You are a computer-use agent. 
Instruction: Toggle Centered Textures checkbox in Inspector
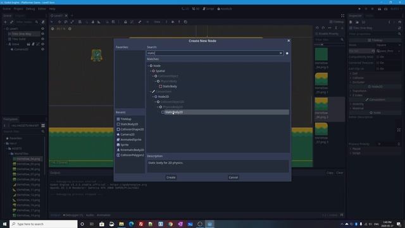[x=378, y=63]
